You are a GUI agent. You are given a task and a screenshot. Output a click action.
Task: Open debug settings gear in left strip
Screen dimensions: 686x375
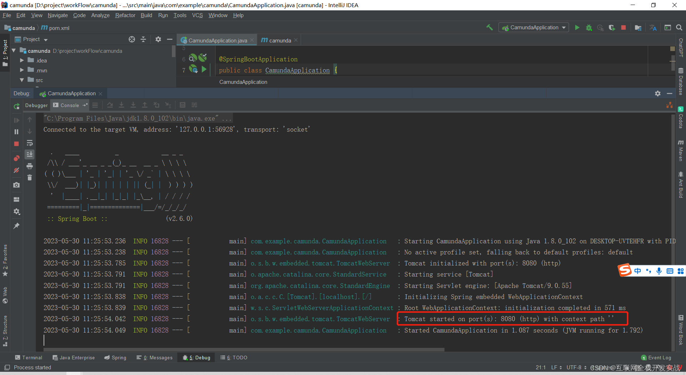coord(16,212)
